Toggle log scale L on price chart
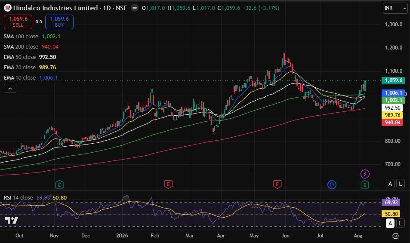The image size is (410, 243). pyautogui.click(x=401, y=184)
